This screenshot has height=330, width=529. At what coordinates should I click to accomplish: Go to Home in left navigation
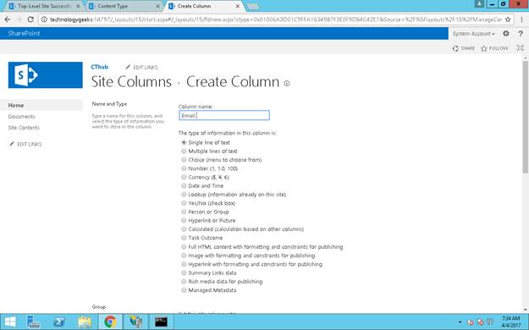click(16, 105)
